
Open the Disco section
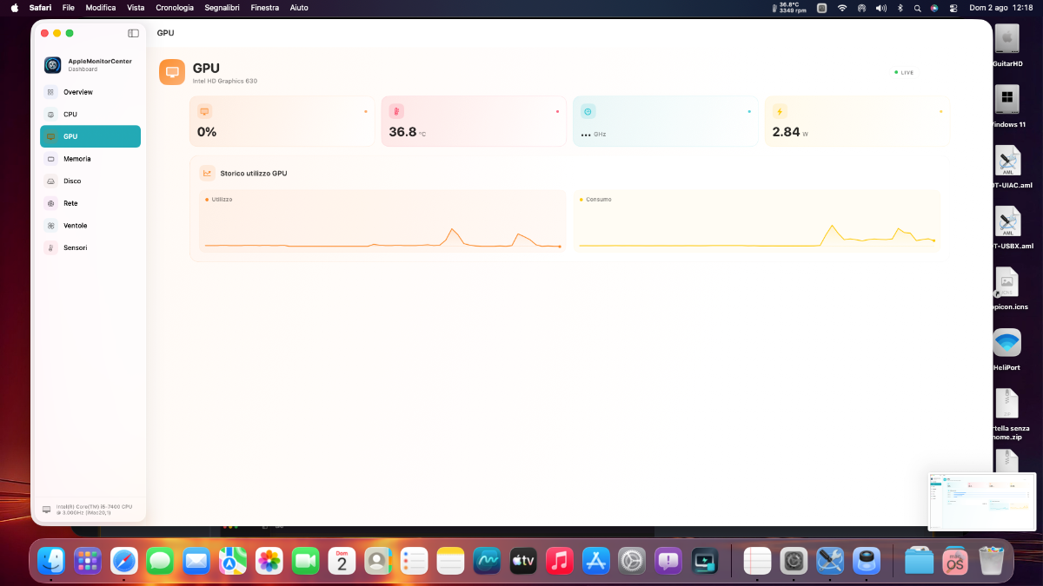(x=90, y=181)
